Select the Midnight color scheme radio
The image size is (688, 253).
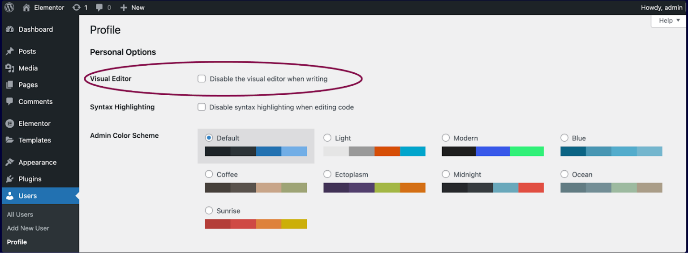click(446, 174)
